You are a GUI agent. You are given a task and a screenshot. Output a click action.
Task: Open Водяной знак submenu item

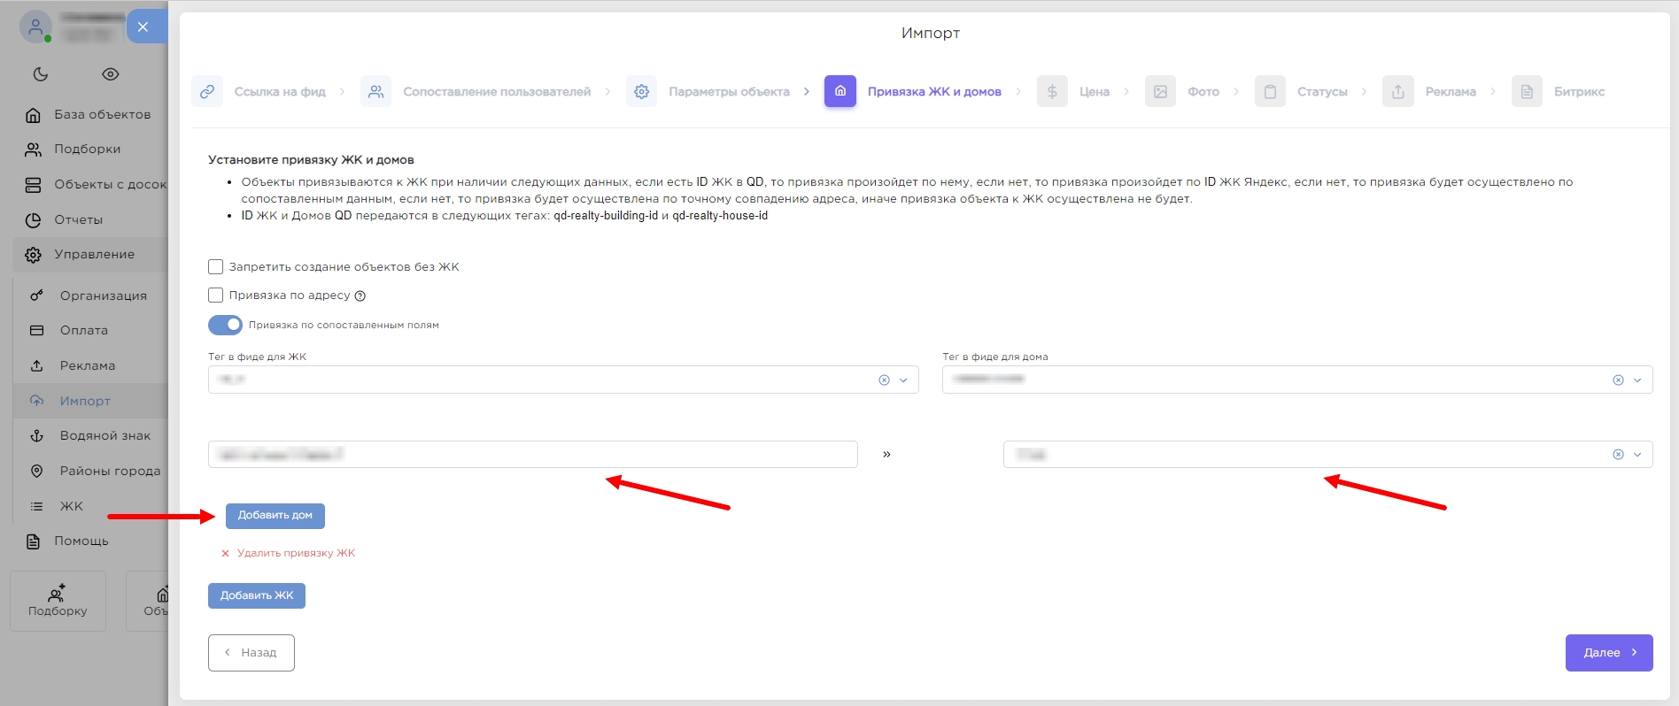coord(90,435)
